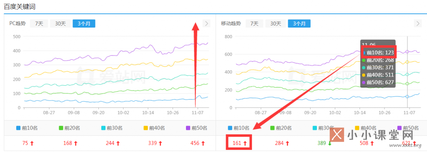Click the 百度关键词 heading
Screen dimensions: 427x152
coord(20,7)
